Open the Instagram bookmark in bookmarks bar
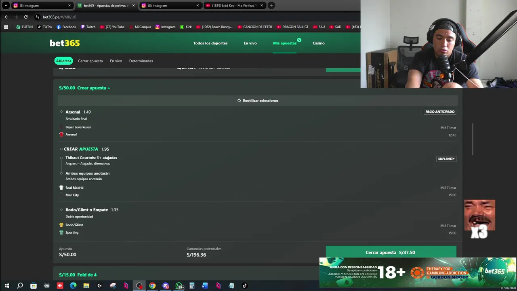Image resolution: width=517 pixels, height=291 pixels. tap(165, 27)
